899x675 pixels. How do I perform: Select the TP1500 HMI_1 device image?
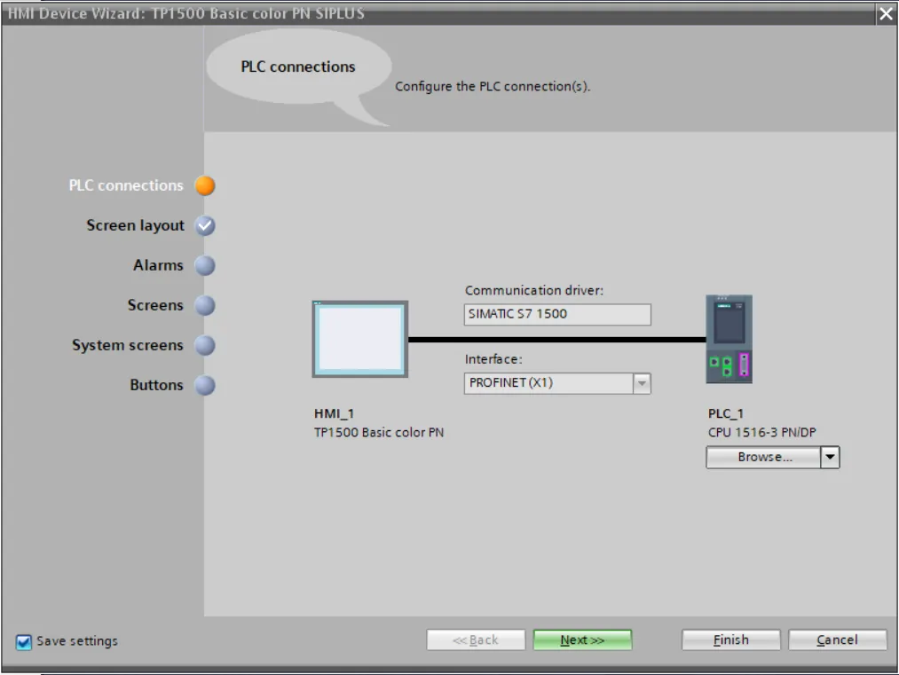pyautogui.click(x=359, y=340)
